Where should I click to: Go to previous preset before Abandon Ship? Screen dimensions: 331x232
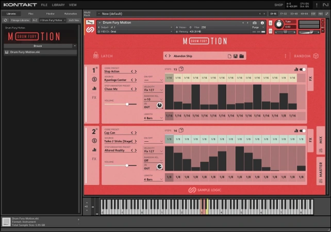point(166,56)
